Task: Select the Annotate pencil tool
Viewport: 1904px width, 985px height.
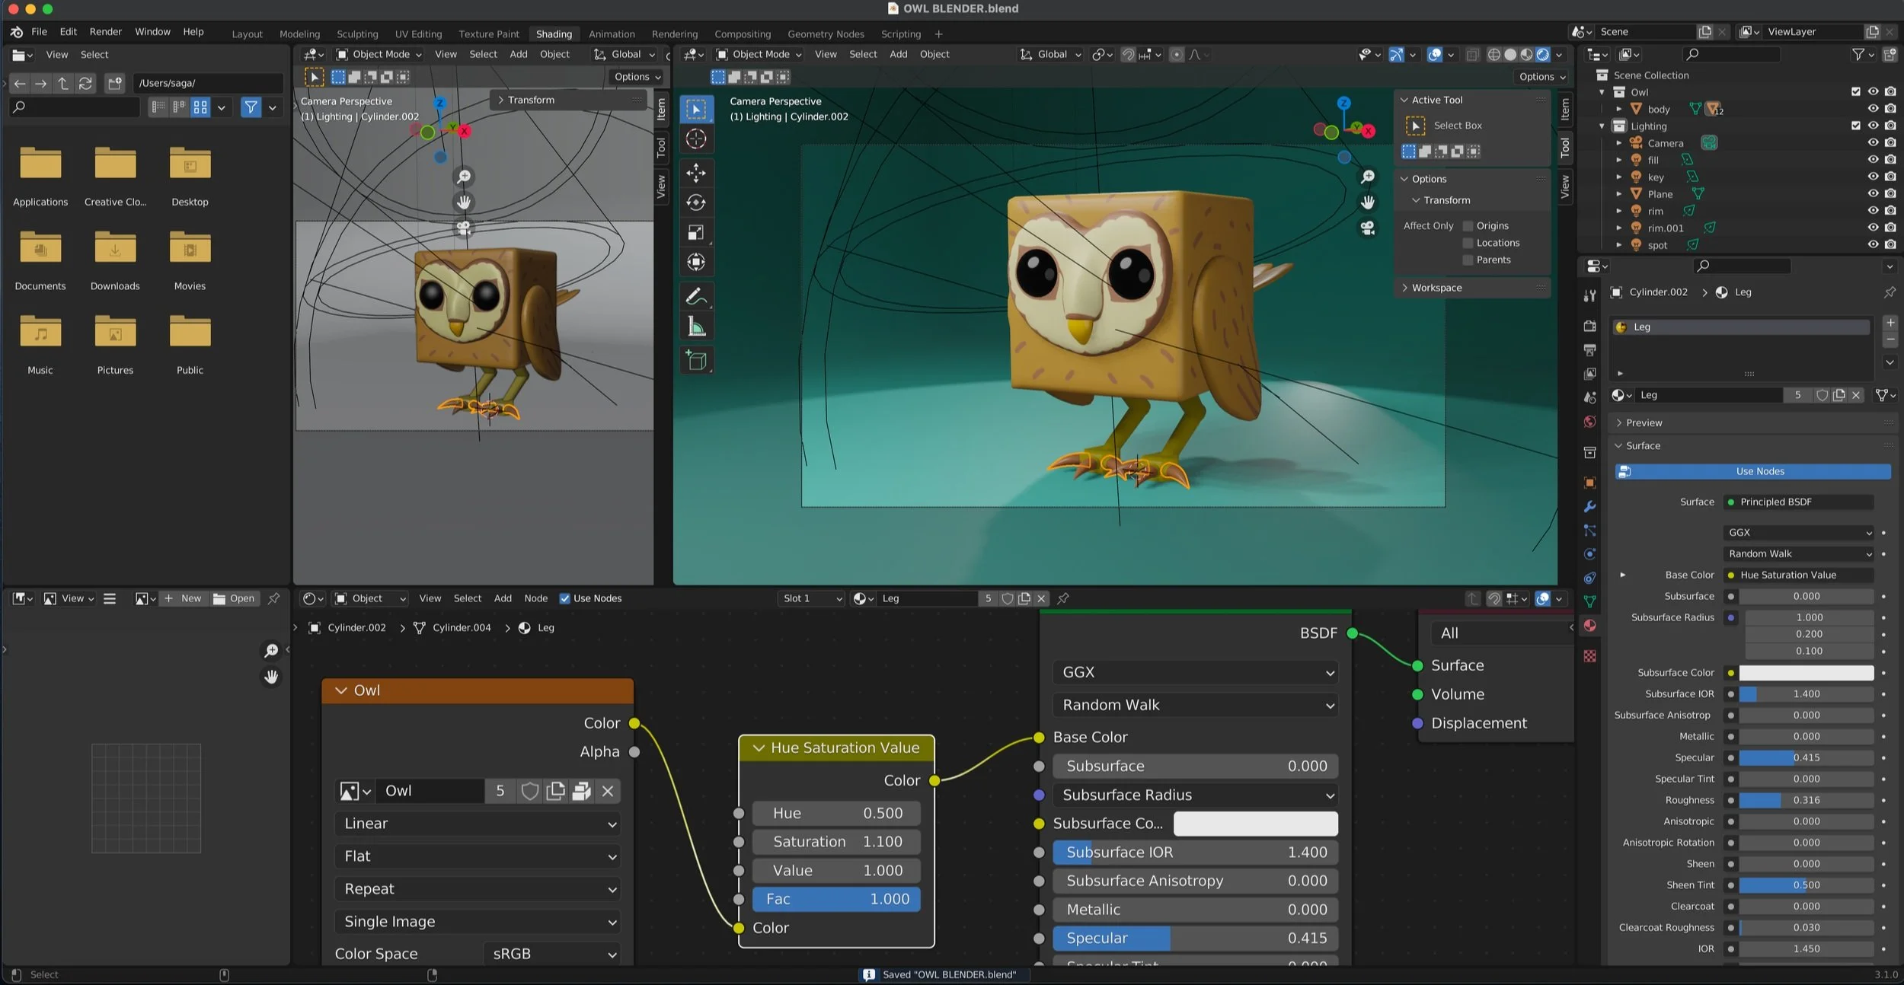Action: 695,296
